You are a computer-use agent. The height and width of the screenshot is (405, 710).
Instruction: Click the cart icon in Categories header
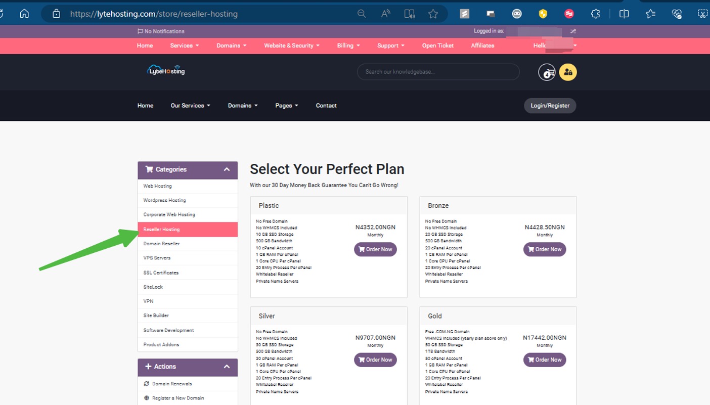149,169
